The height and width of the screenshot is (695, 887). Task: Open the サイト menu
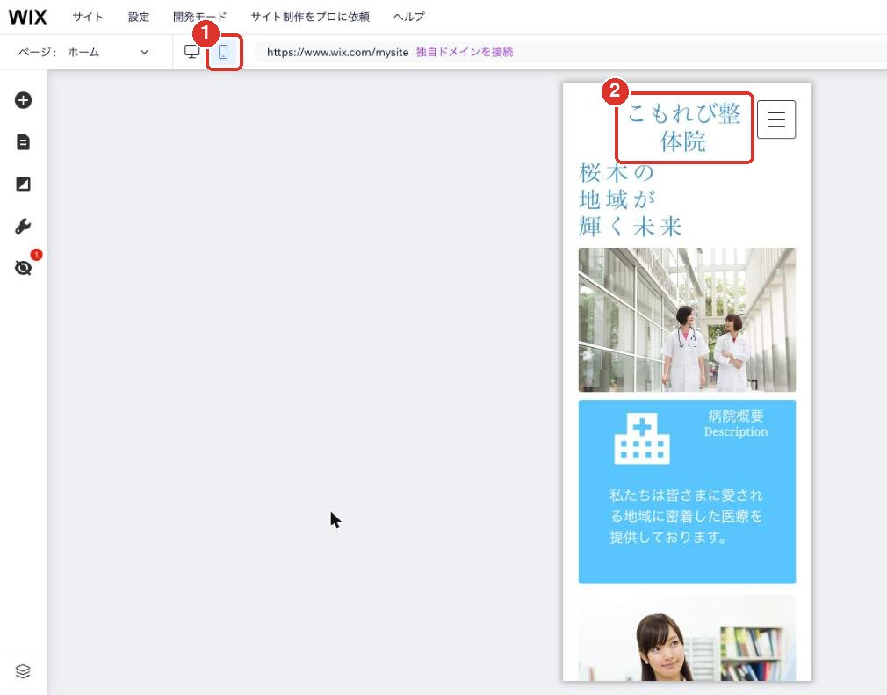(x=88, y=17)
